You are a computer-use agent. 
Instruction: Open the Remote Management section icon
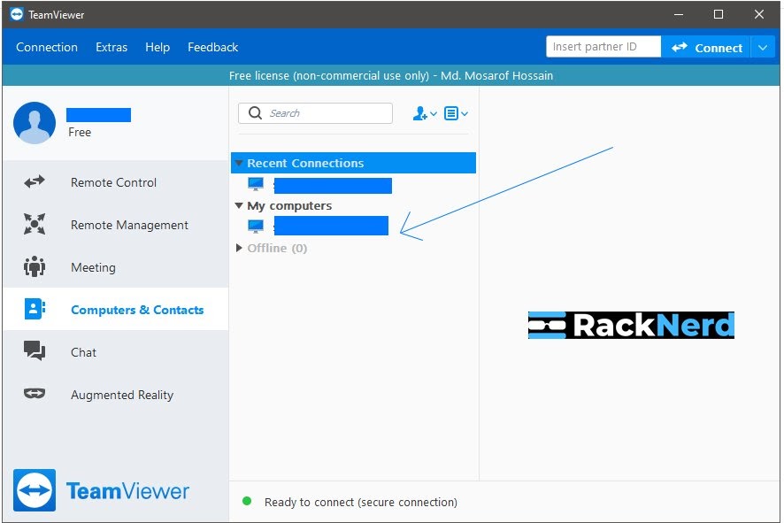coord(35,224)
